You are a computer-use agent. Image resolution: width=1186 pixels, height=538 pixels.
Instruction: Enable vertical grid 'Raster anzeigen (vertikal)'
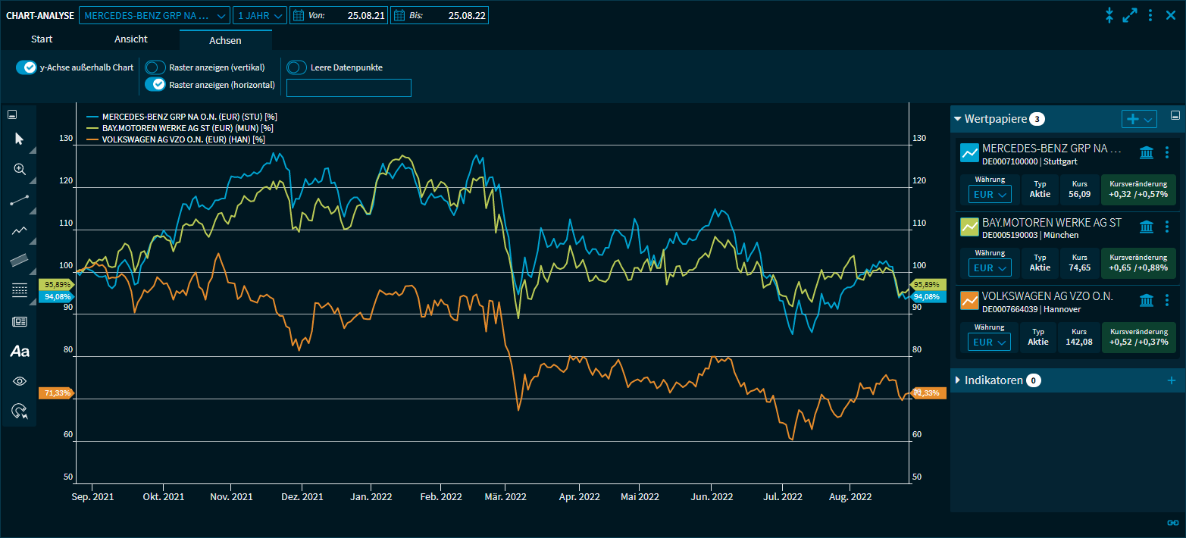coord(155,67)
